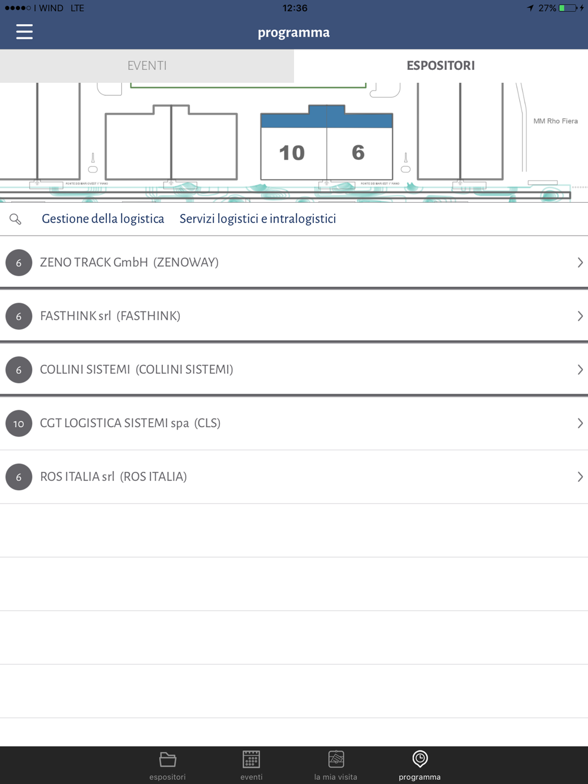Image resolution: width=588 pixels, height=784 pixels.
Task: Tap hall 10 badge beside CGT LOGISTICA
Action: click(19, 423)
